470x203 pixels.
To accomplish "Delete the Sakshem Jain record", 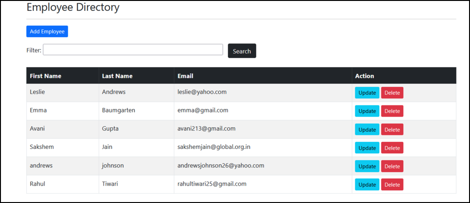I will [392, 147].
